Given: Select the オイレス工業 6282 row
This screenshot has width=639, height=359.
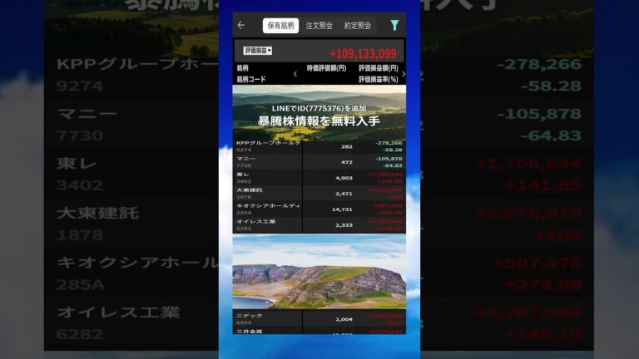Looking at the screenshot, I should coord(319,225).
